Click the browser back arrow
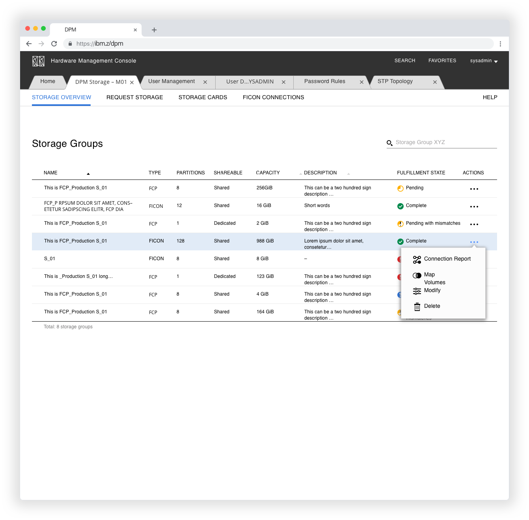Viewport: 529px width, 520px height. [29, 44]
